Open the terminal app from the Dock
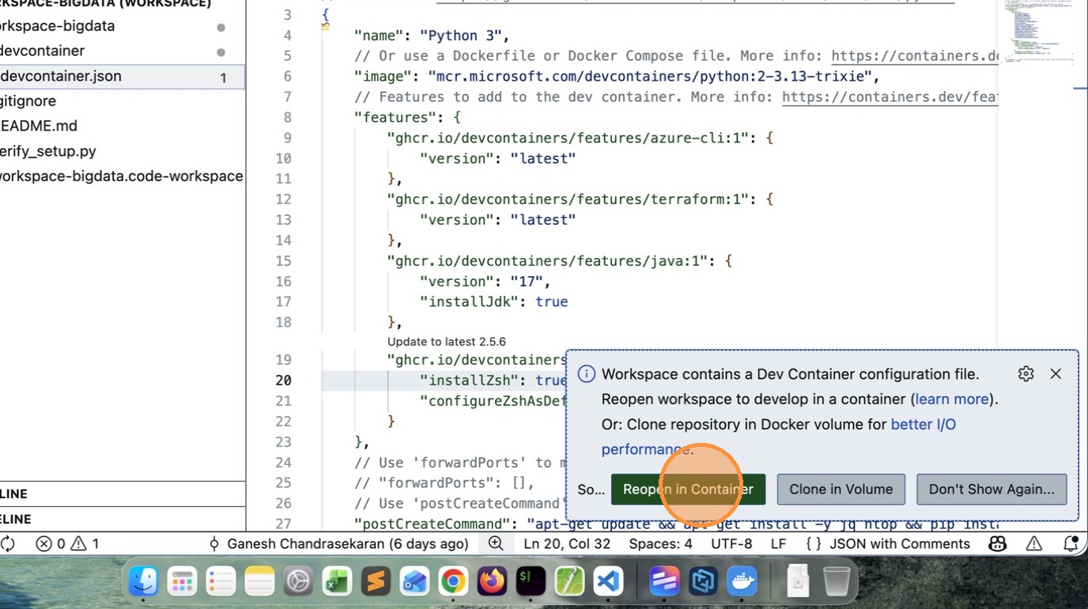Image resolution: width=1088 pixels, height=609 pixels. (531, 582)
